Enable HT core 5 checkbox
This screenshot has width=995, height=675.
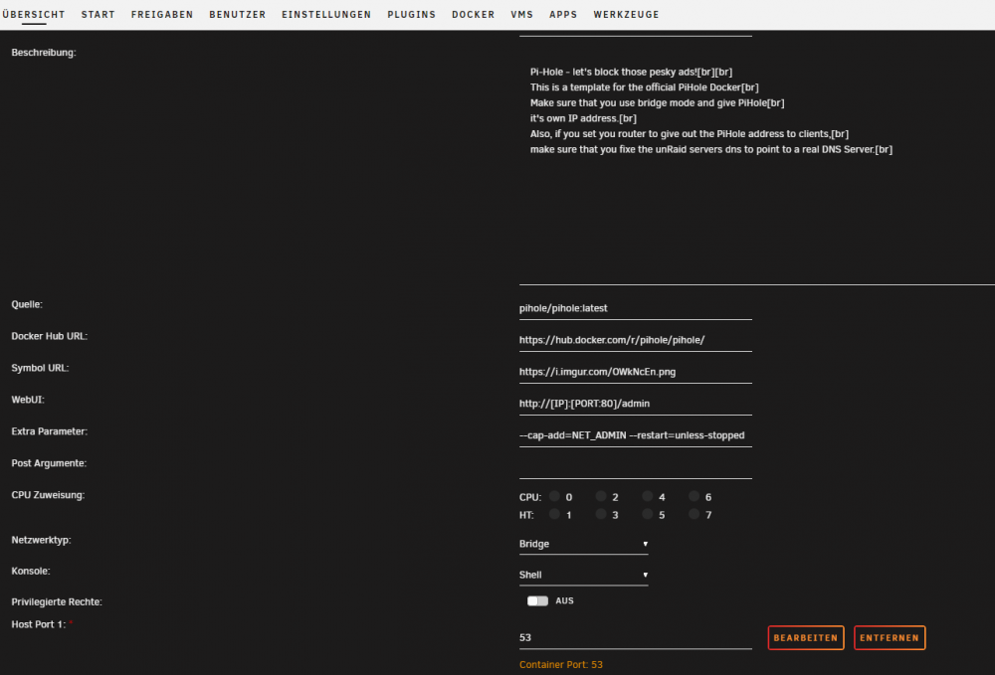[648, 513]
